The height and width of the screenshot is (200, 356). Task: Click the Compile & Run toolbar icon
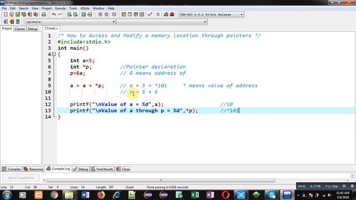coord(136,14)
